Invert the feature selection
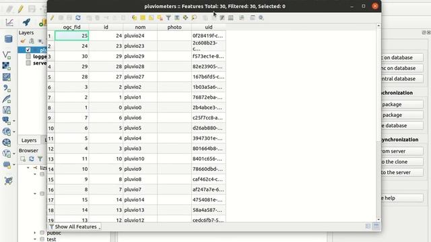The height and width of the screenshot is (242, 431). pos(151,18)
